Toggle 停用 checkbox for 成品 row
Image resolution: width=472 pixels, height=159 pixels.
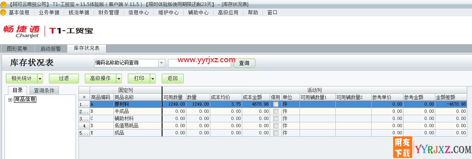pyautogui.click(x=276, y=133)
